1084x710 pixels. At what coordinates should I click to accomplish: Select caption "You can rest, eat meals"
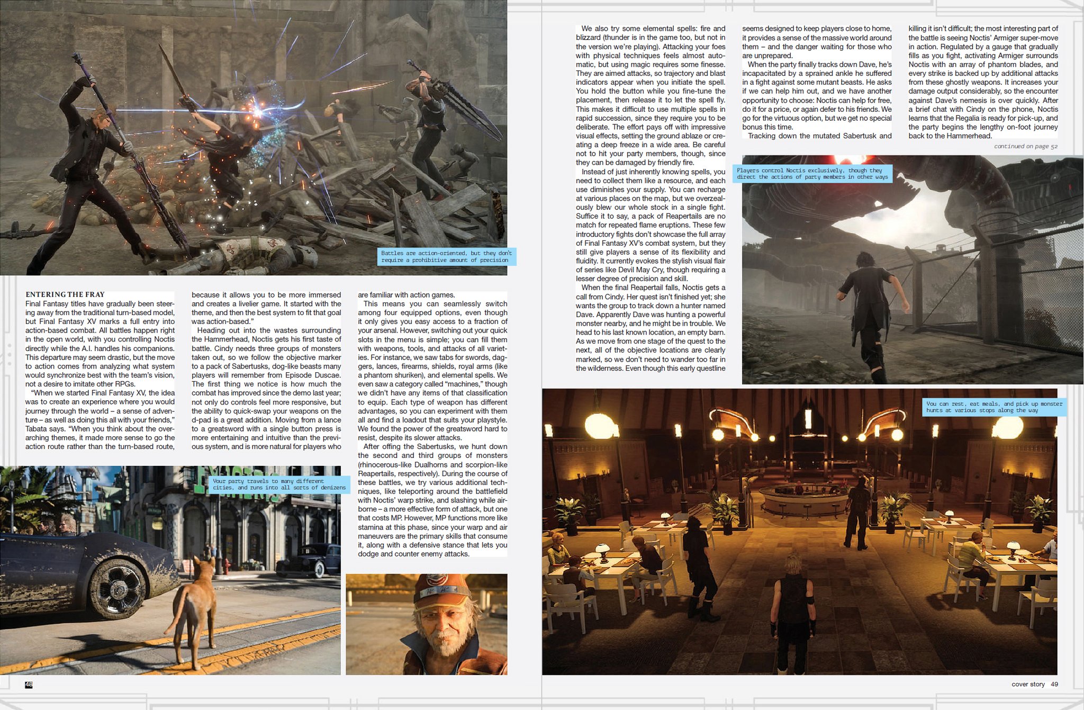[x=994, y=407]
